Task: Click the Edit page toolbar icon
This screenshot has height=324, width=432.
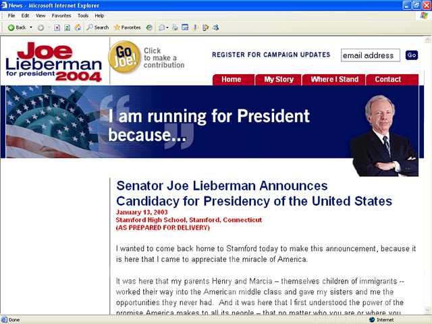Action: pos(185,28)
